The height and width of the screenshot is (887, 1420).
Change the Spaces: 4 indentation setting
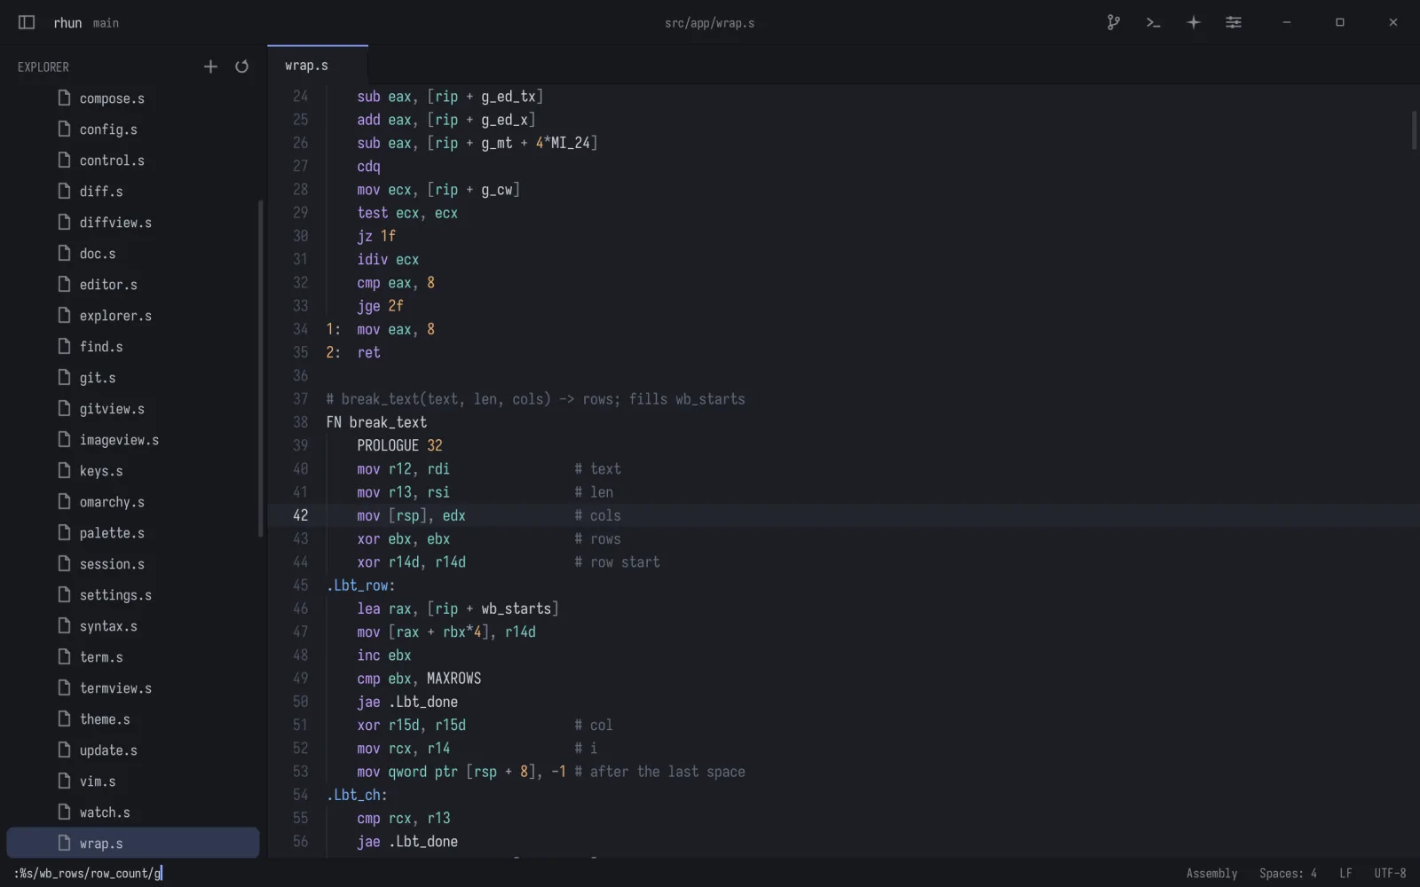coord(1288,874)
